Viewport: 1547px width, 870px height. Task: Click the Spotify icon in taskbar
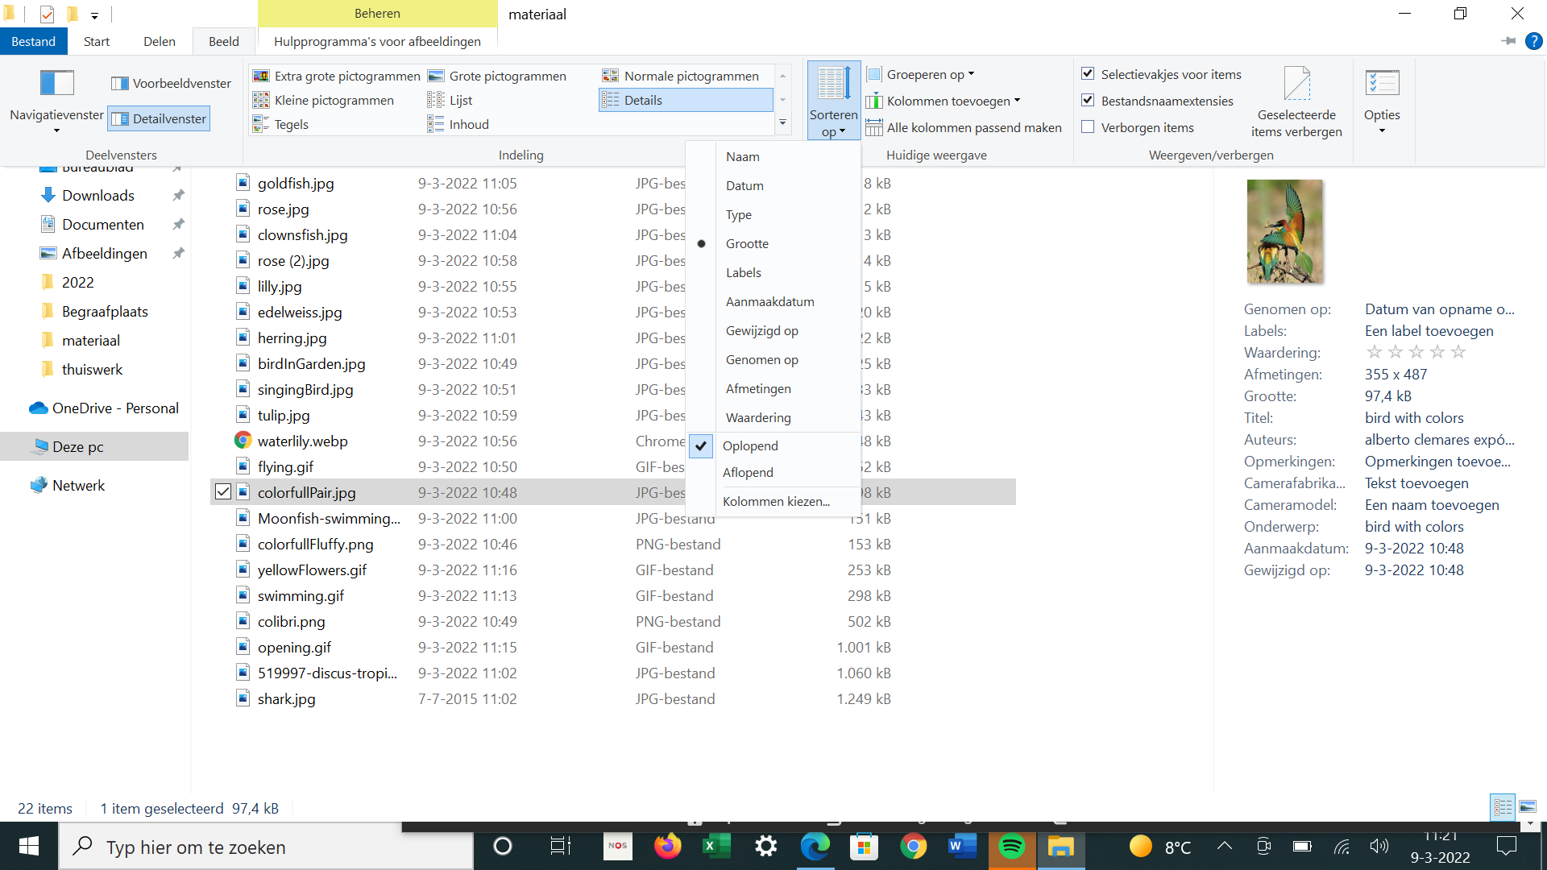(1010, 847)
